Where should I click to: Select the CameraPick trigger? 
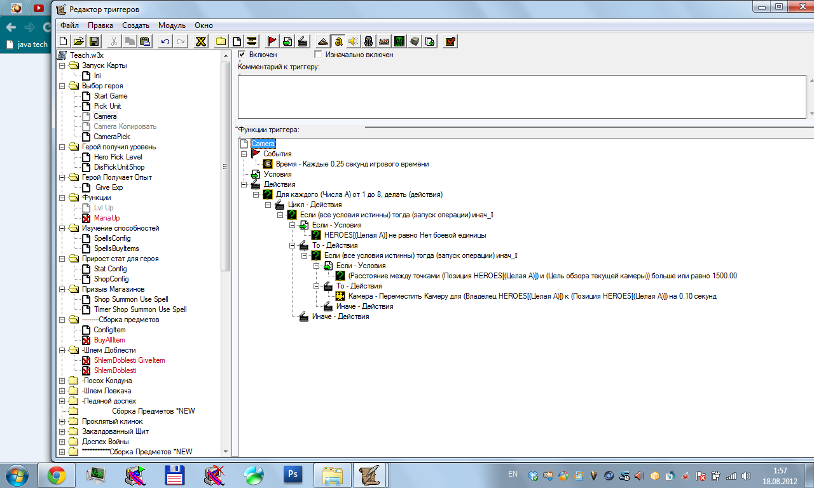112,137
